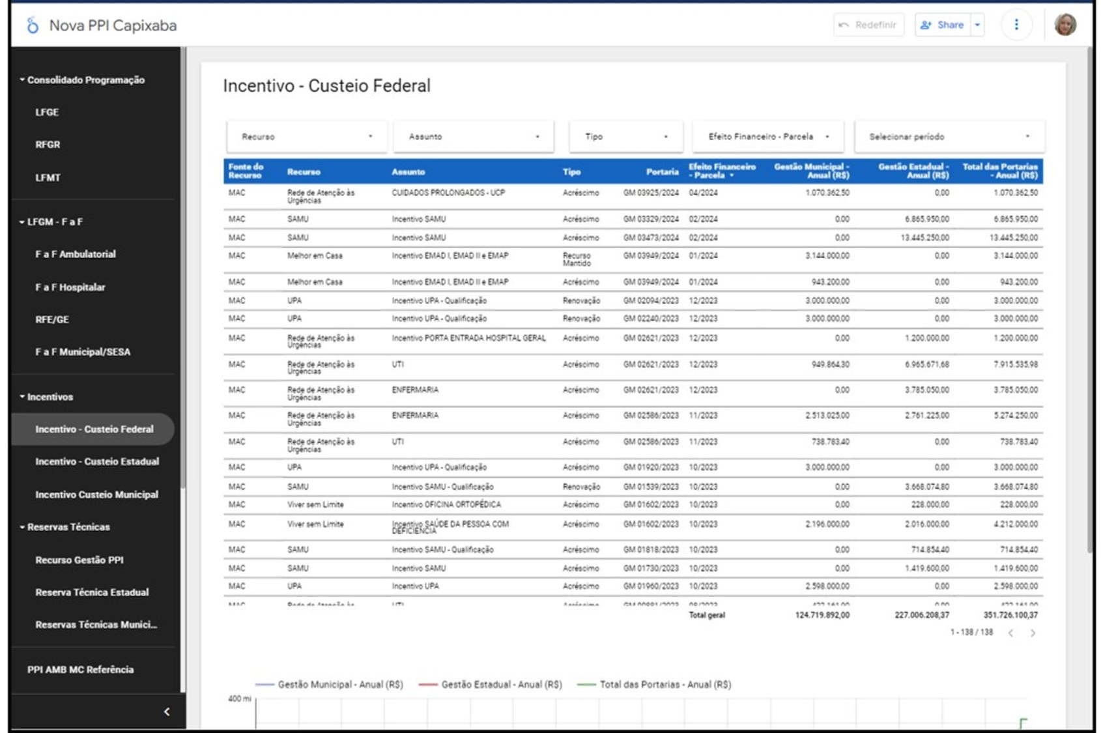Go to previous table page arrow

tap(1010, 633)
